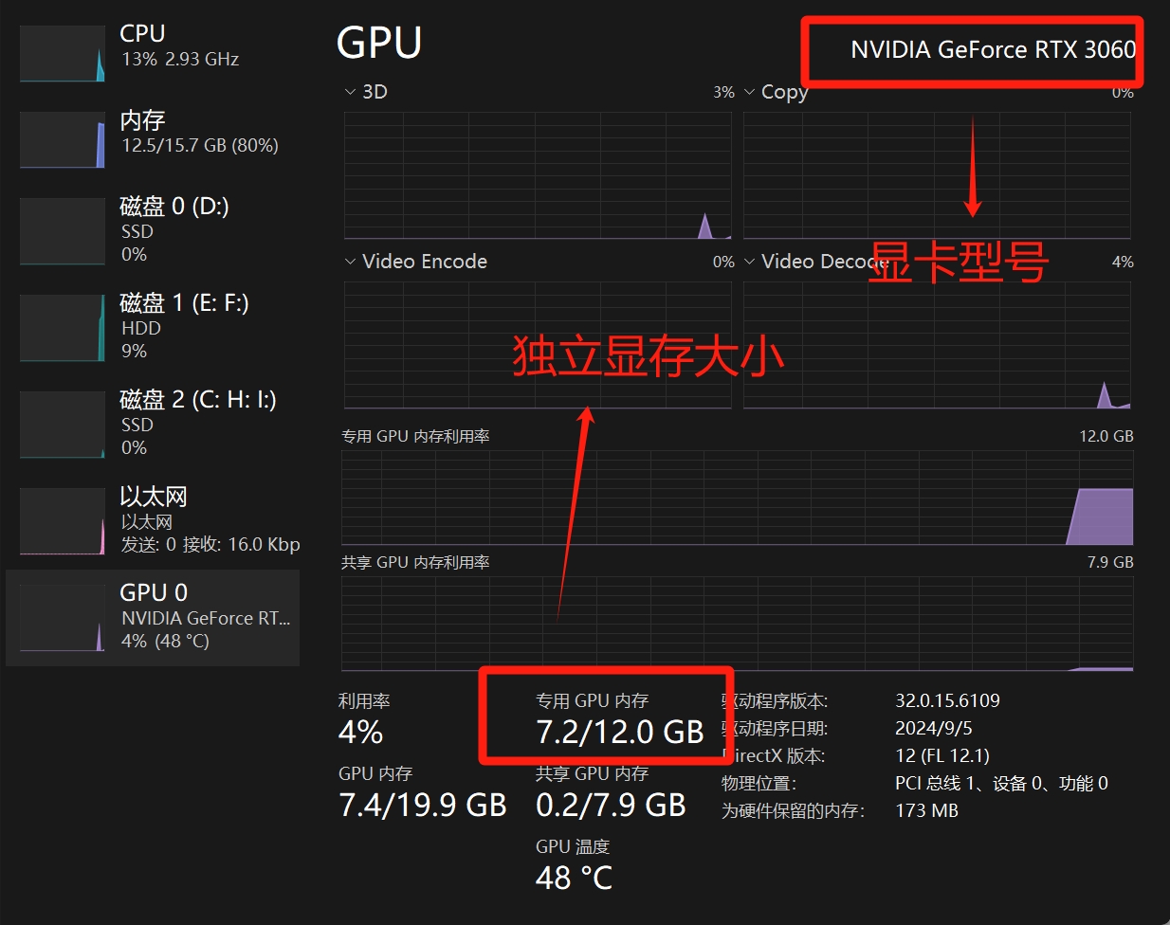
Task: Select the 内存 memory graph thumbnail
Action: click(x=63, y=140)
